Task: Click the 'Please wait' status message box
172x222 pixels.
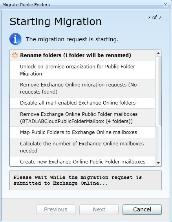Action: click(86, 180)
